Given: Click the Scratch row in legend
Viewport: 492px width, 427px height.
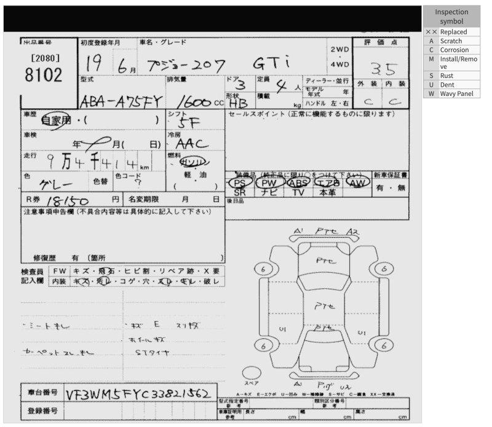Looking at the screenshot, I should pyautogui.click(x=452, y=41).
